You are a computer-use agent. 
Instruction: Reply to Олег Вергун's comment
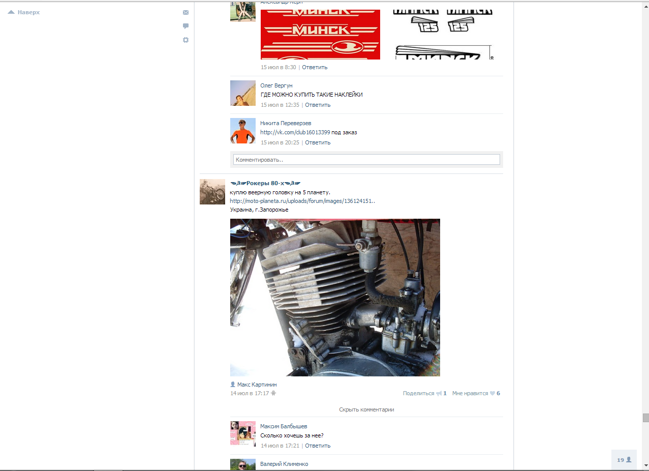pos(318,105)
